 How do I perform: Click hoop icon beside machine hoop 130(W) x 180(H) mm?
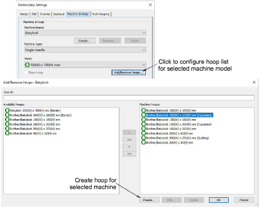coord(144,120)
